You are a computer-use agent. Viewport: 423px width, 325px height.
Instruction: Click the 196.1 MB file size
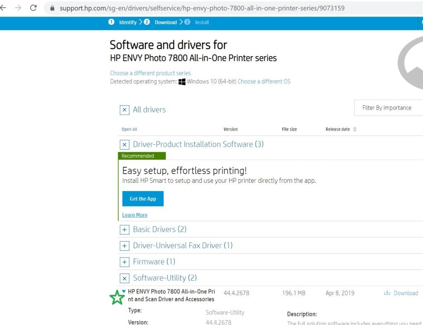point(294,293)
